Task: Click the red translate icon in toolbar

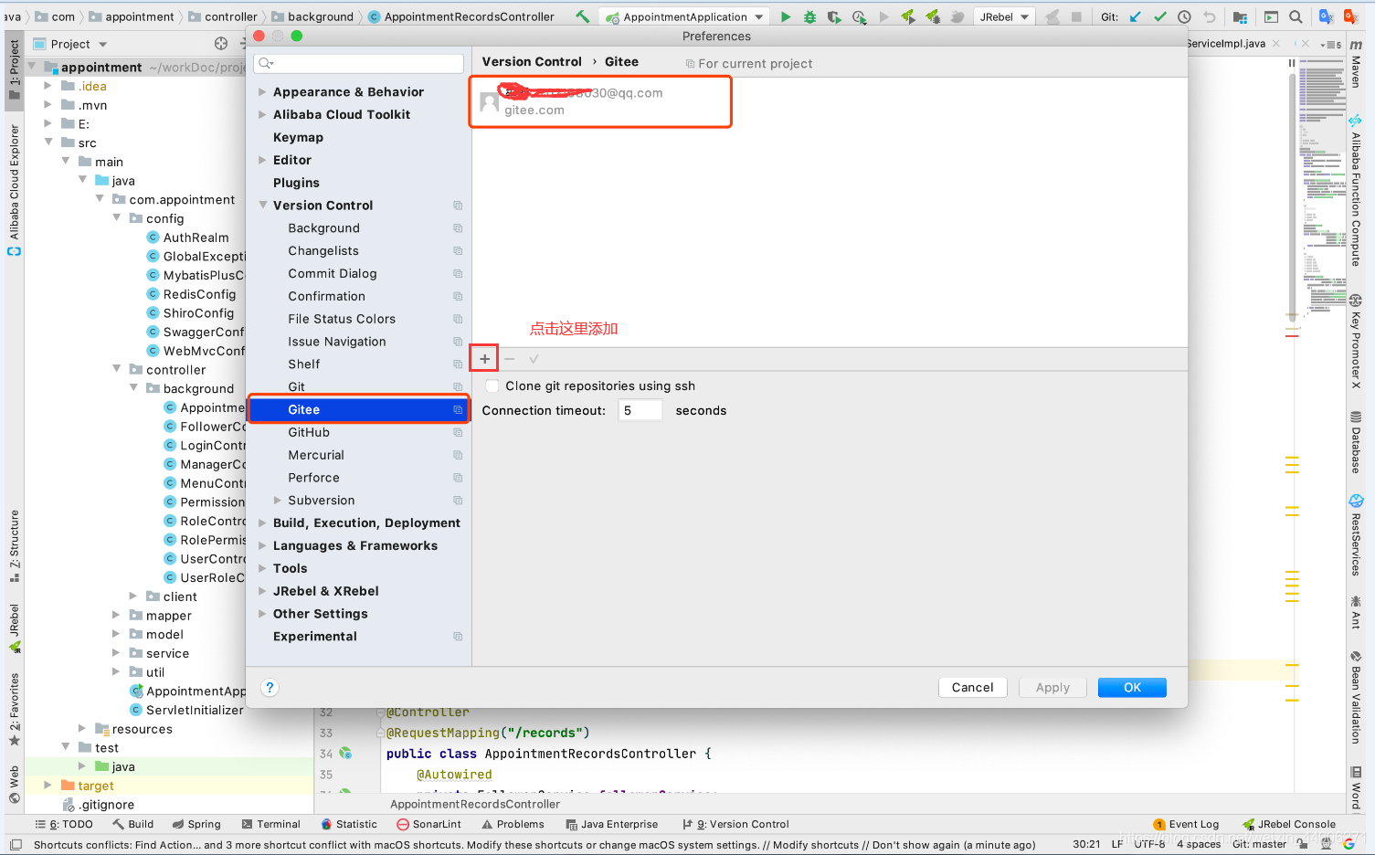Action: tap(1350, 16)
